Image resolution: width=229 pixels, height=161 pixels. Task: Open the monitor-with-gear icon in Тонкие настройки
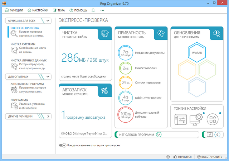click(x=196, y=119)
